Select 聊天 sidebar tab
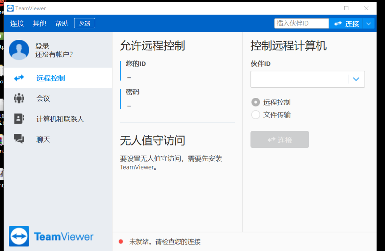385x251 pixels. [x=58, y=139]
